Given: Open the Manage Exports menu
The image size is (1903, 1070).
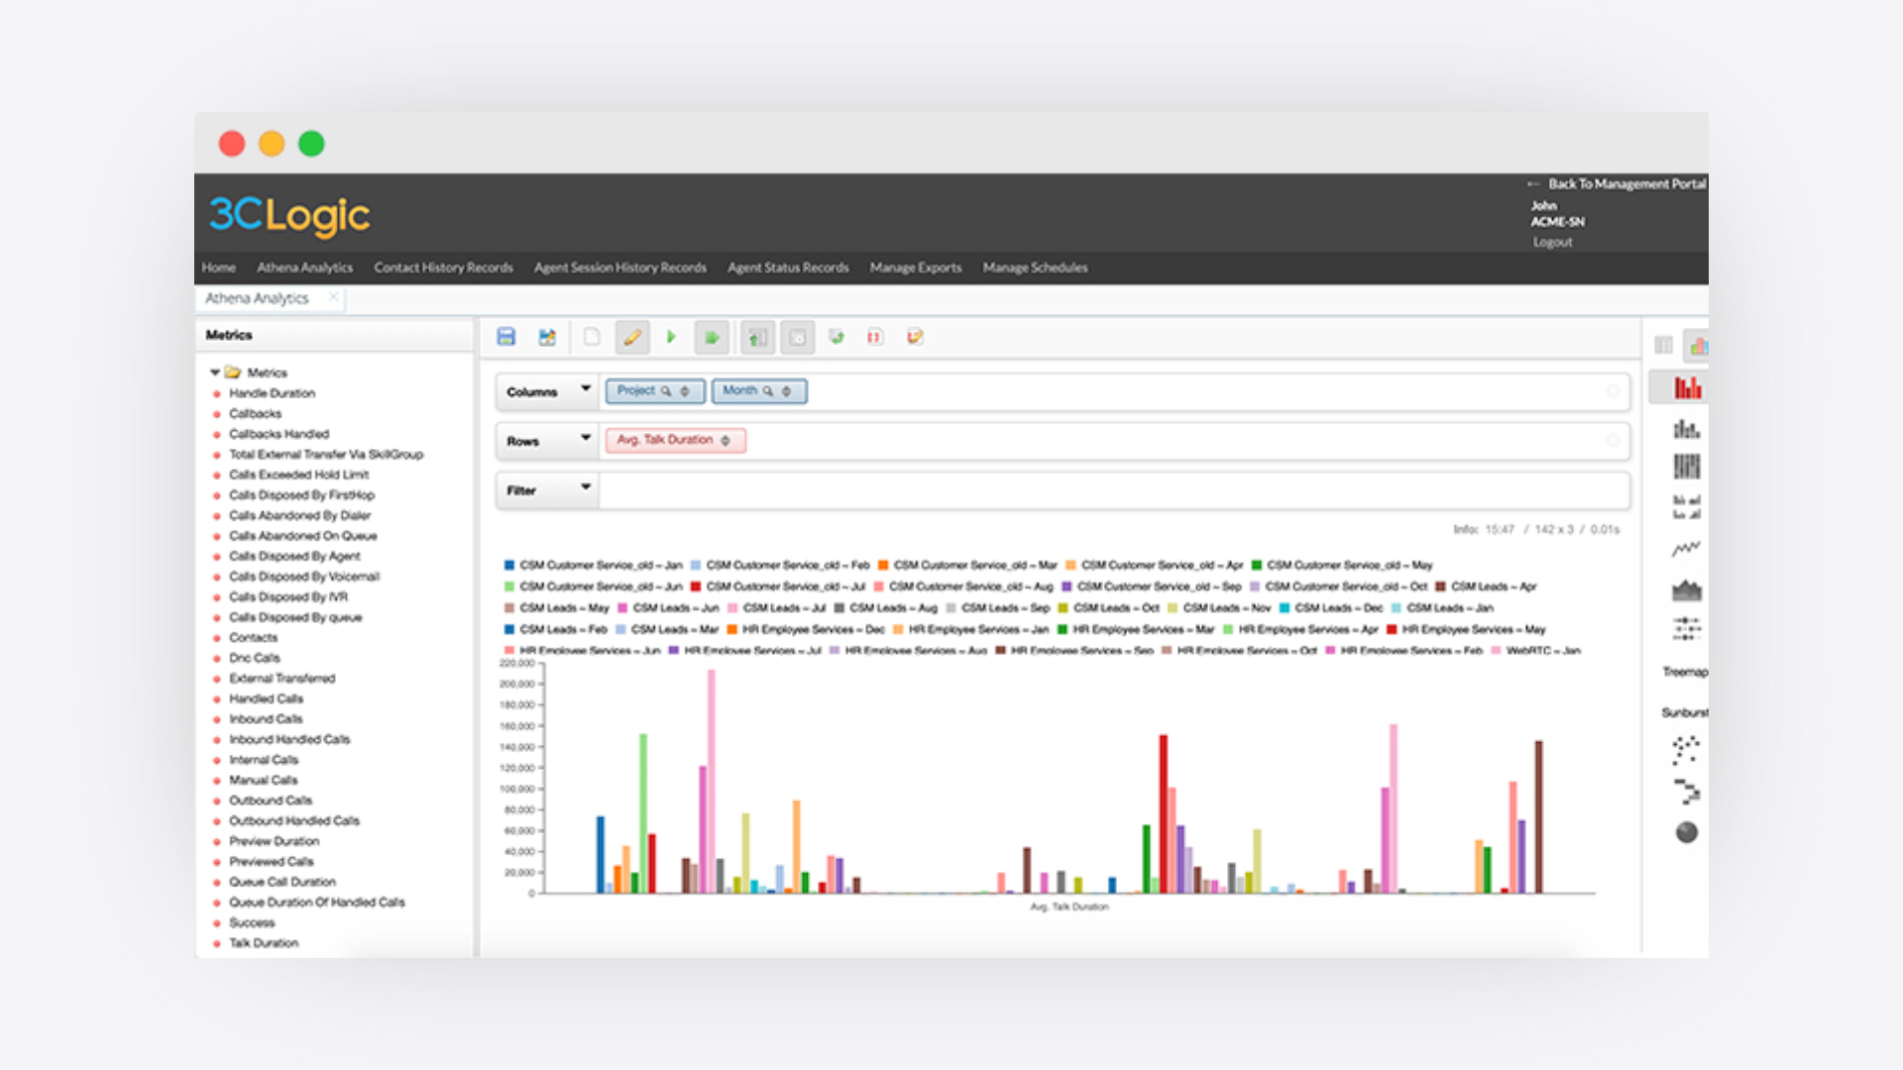Looking at the screenshot, I should [916, 267].
